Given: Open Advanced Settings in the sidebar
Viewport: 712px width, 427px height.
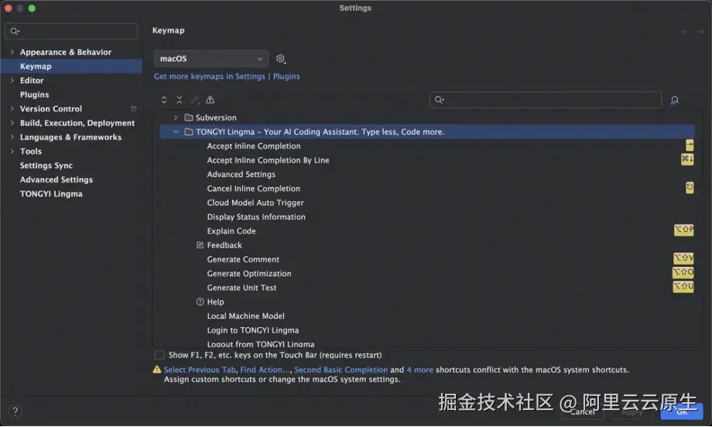Looking at the screenshot, I should point(56,179).
